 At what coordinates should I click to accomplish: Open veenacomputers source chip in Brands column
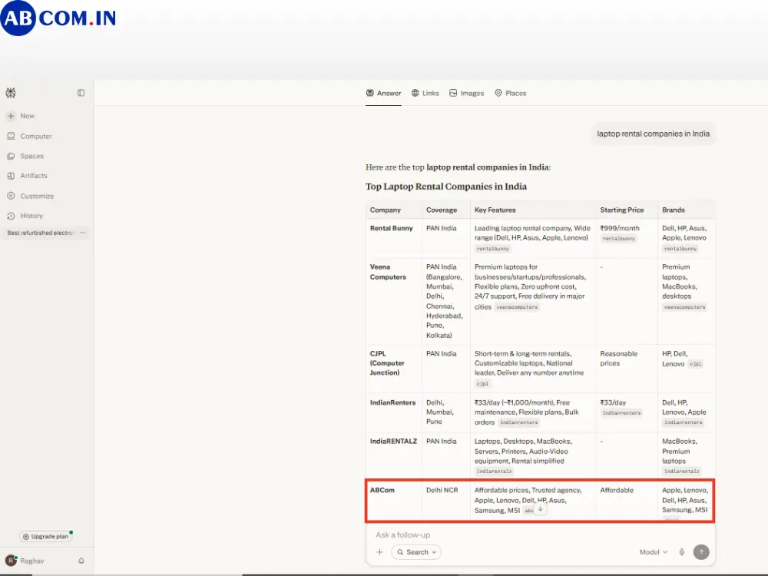click(685, 307)
